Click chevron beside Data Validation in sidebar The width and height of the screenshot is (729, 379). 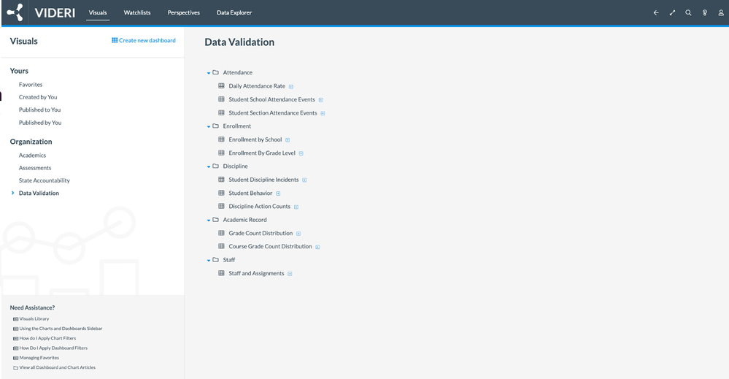tap(12, 193)
